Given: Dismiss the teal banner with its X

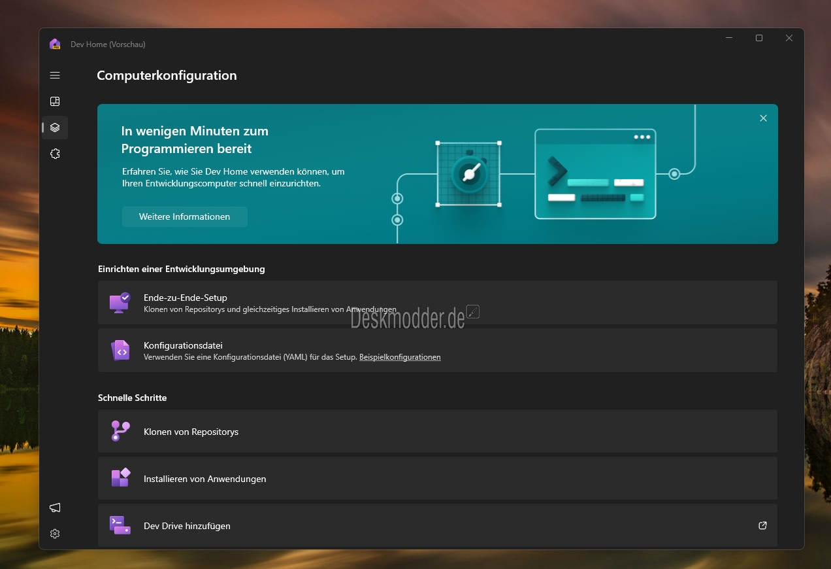Looking at the screenshot, I should pyautogui.click(x=763, y=118).
